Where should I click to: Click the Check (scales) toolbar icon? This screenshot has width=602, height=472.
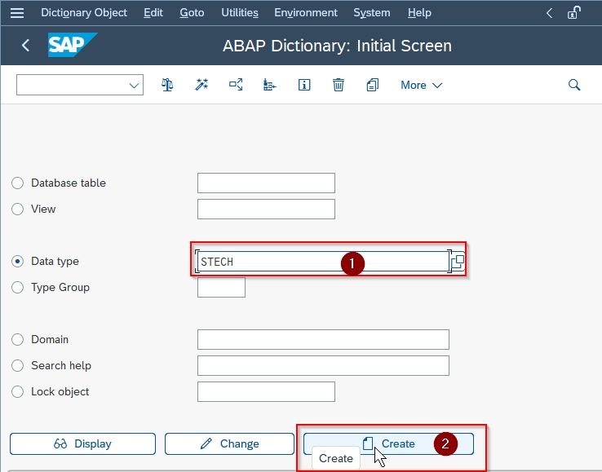[x=167, y=85]
